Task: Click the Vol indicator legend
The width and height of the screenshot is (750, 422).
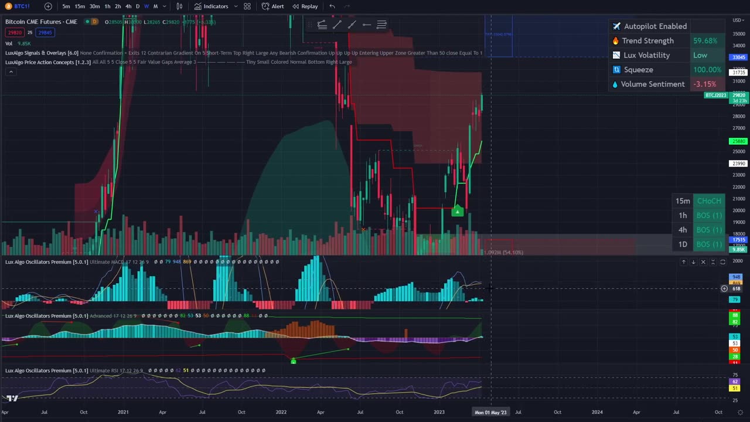Action: (9, 43)
